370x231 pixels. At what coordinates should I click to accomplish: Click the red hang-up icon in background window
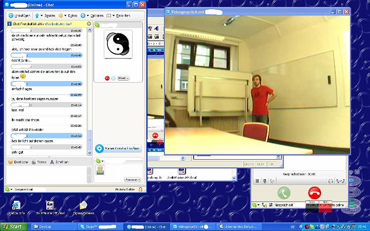pyautogui.click(x=155, y=136)
